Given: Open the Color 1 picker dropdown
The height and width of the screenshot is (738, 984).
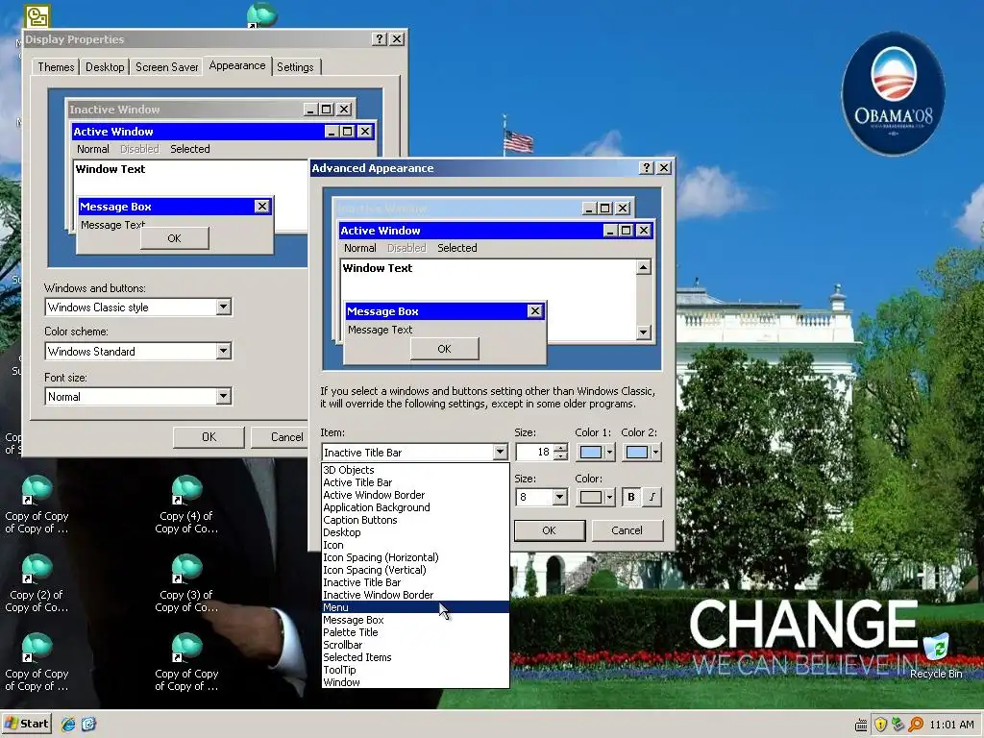Looking at the screenshot, I should pyautogui.click(x=596, y=452).
